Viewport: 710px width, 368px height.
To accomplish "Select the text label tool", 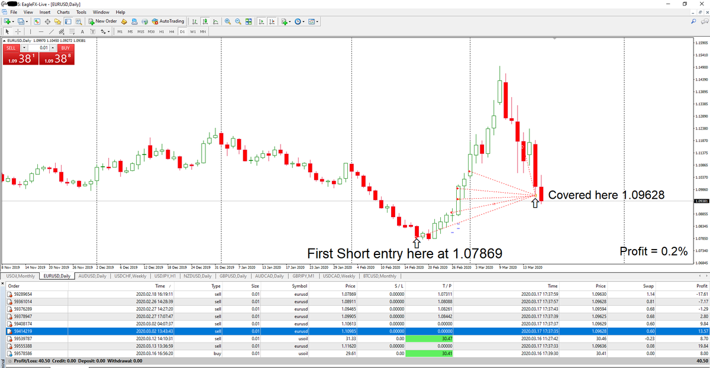I will click(x=92, y=31).
